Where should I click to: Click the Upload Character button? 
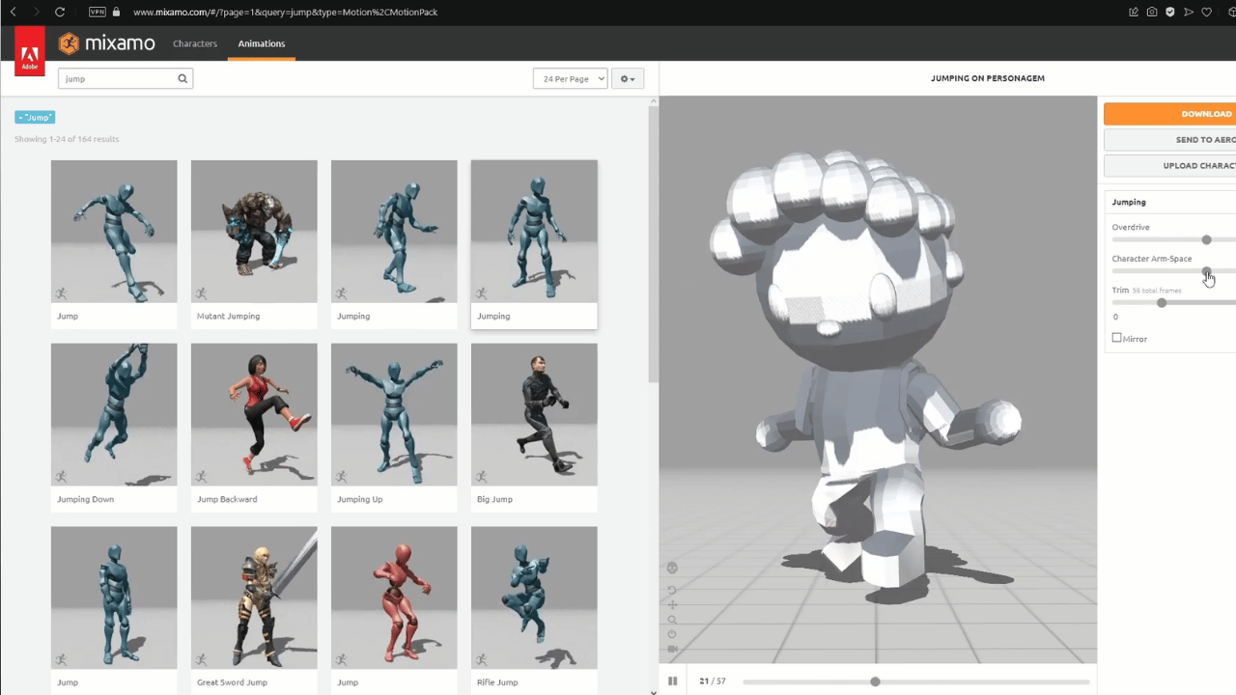1169,165
